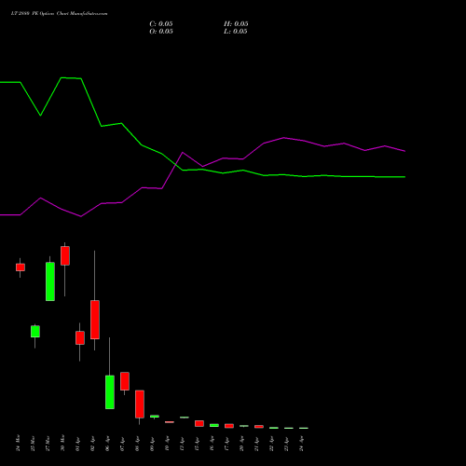Select the low value "L: 0.05"
This screenshot has width=466, height=466.
tap(236, 32)
